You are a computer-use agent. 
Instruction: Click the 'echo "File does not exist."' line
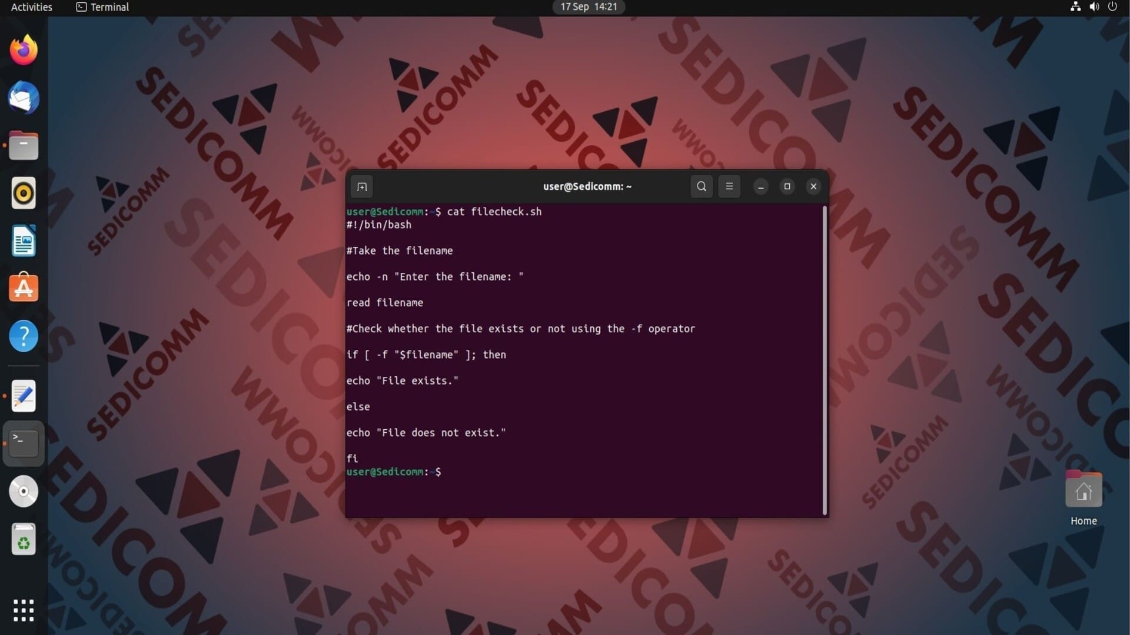[426, 433]
